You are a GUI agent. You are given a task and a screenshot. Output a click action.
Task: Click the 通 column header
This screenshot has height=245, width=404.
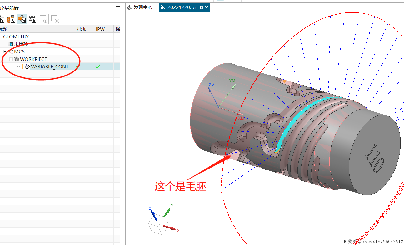tap(117, 29)
